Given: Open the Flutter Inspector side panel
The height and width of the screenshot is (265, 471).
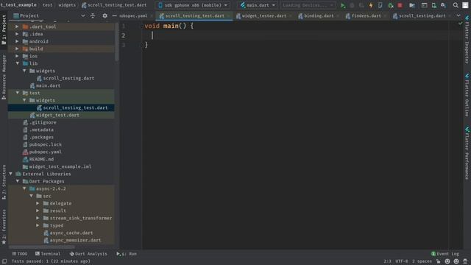Looking at the screenshot, I should (x=467, y=40).
